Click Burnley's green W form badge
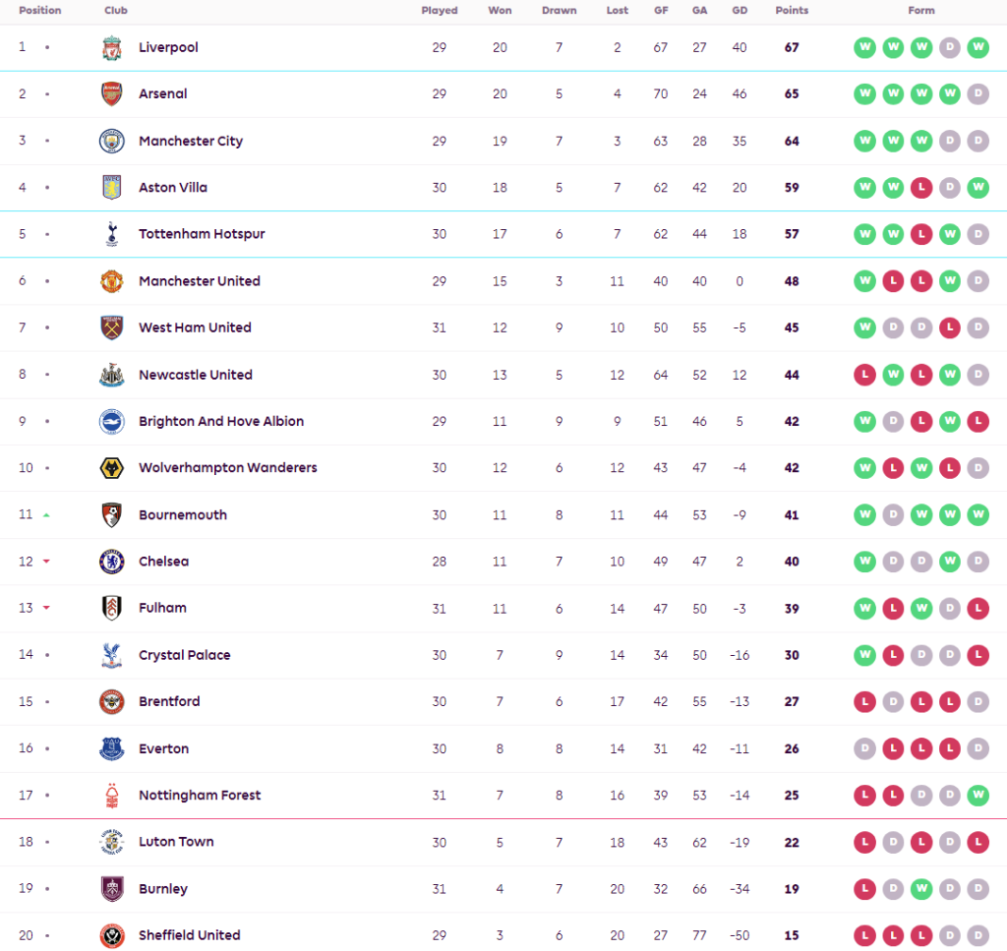Viewport: 1007px width, 951px height. tap(921, 889)
